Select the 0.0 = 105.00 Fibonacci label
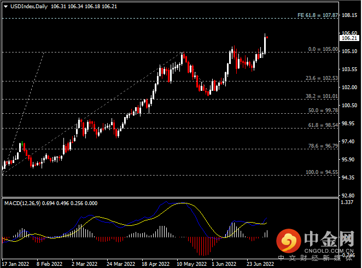Screen dimensions: 362x268 [x=323, y=49]
